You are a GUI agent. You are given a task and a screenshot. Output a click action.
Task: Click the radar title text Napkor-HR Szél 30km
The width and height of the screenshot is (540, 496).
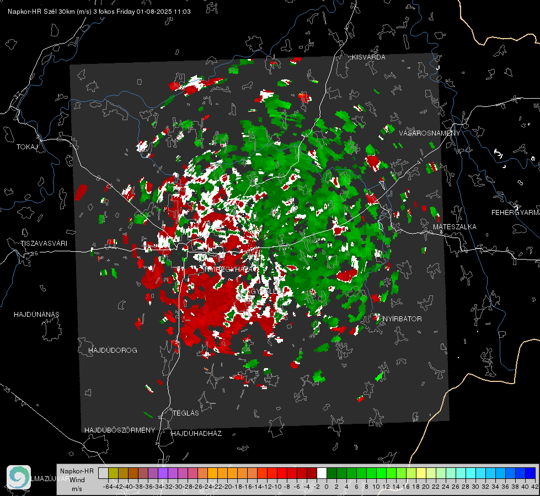pyautogui.click(x=50, y=12)
